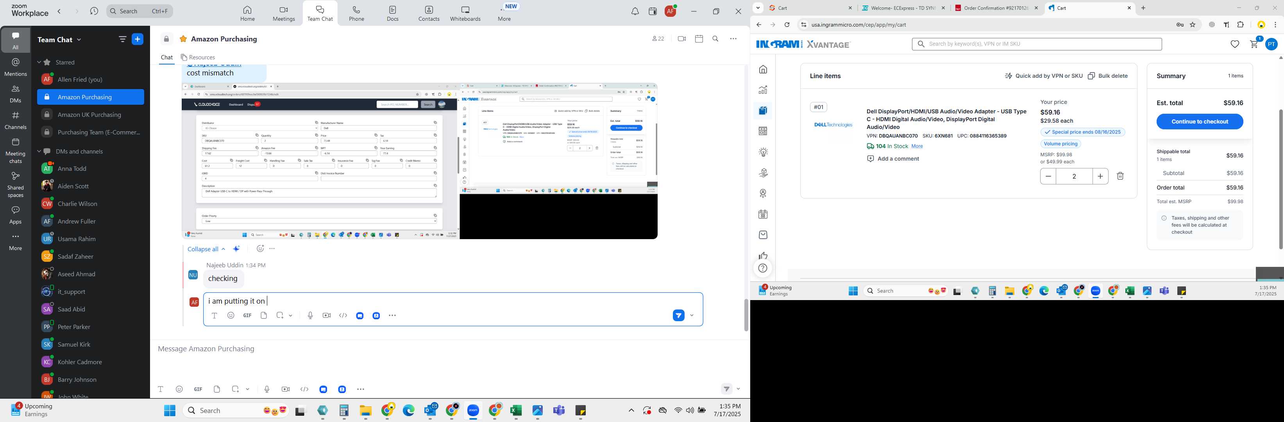The image size is (1284, 422).
Task: Delete line item with trash icon
Action: click(x=1120, y=176)
